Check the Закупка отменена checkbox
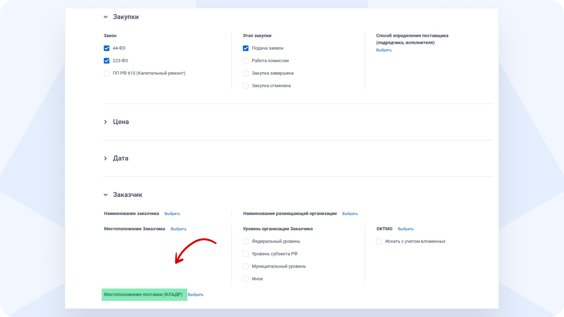 click(x=246, y=86)
